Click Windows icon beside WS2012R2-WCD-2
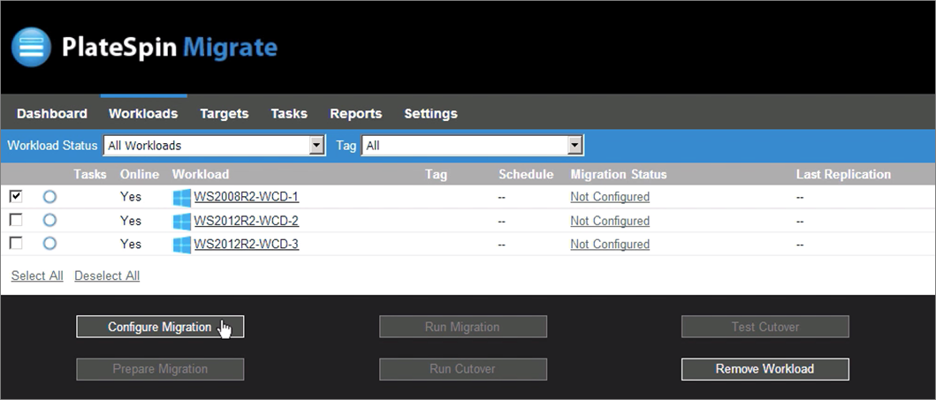Viewport: 936px width, 400px height. (x=182, y=222)
